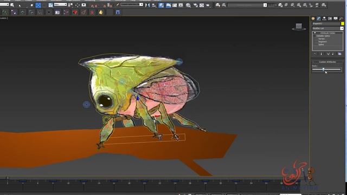The width and height of the screenshot is (347, 195).
Task: Select the circular control at the wing tip
Action: [x=179, y=61]
